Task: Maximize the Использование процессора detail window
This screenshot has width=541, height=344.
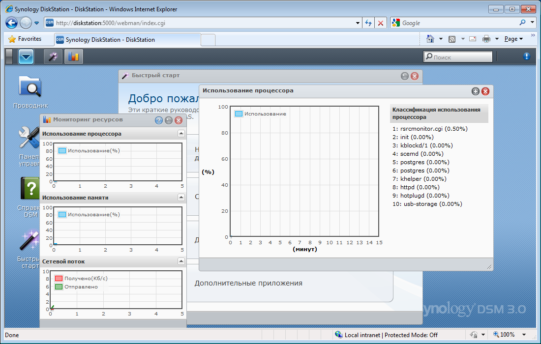Action: coord(476,91)
